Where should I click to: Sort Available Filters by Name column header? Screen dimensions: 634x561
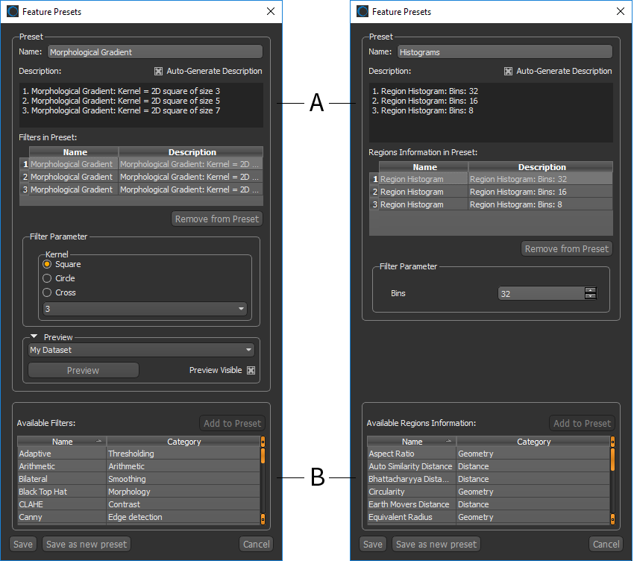pyautogui.click(x=63, y=442)
